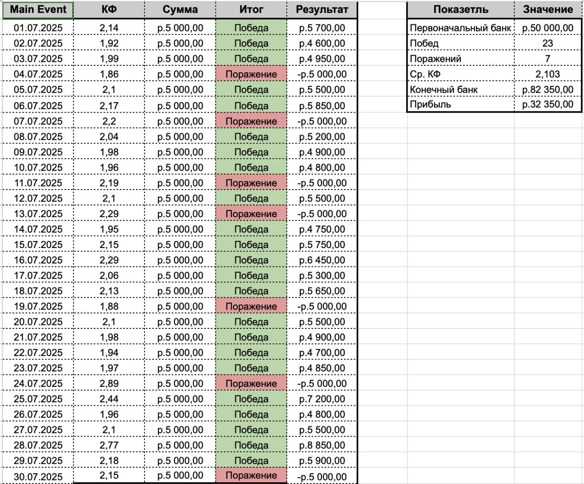Select the red Поражение cell for 04.07.2025
584x484 pixels.
click(x=251, y=74)
